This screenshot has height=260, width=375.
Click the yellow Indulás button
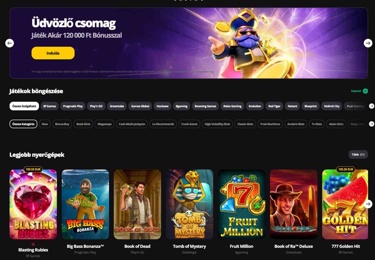pos(53,53)
